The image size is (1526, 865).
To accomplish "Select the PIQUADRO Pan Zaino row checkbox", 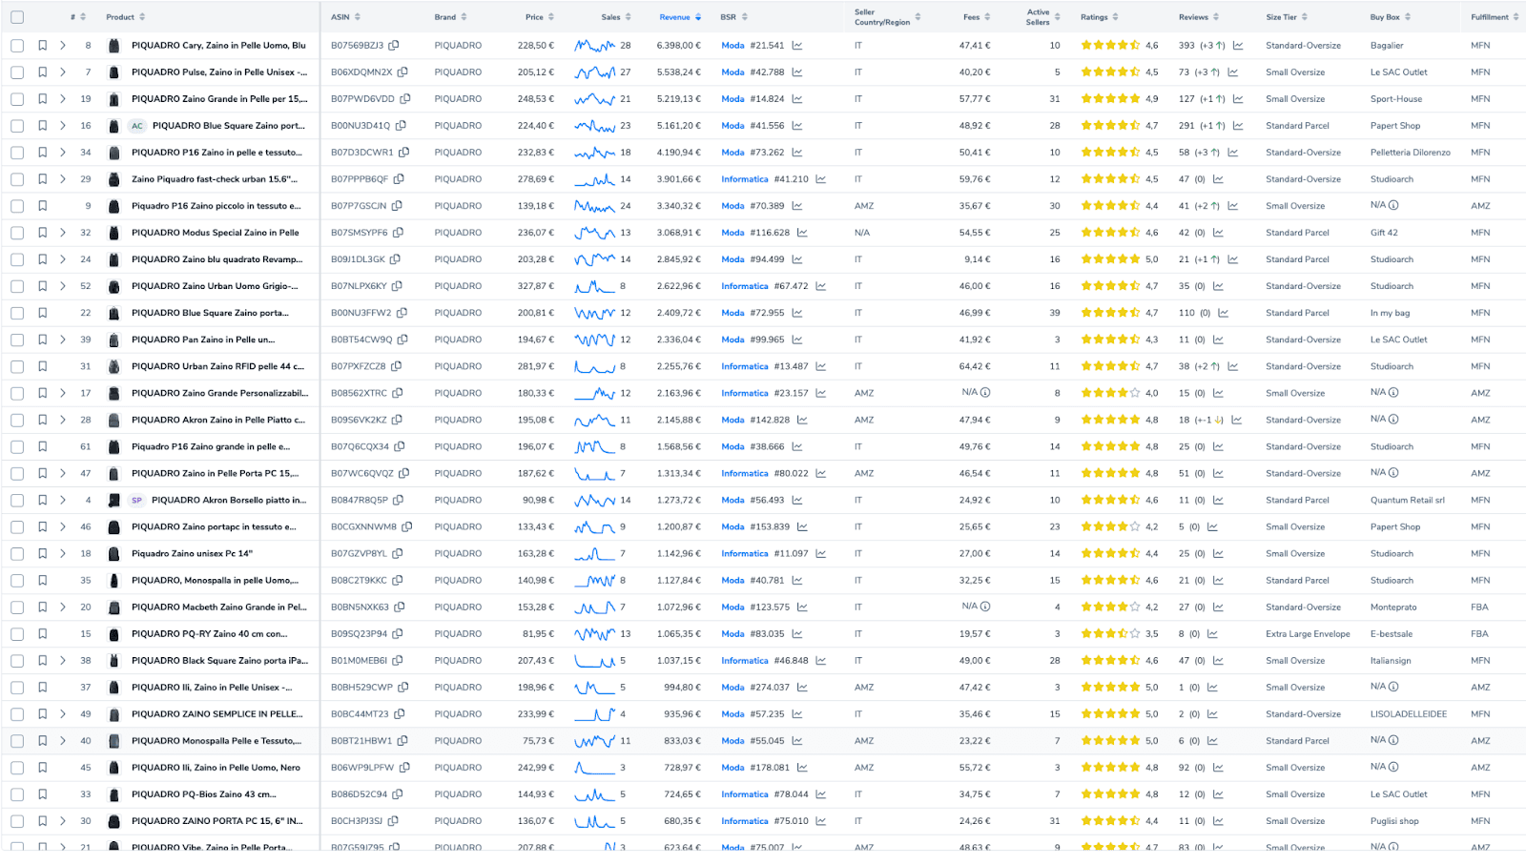I will pyautogui.click(x=17, y=339).
